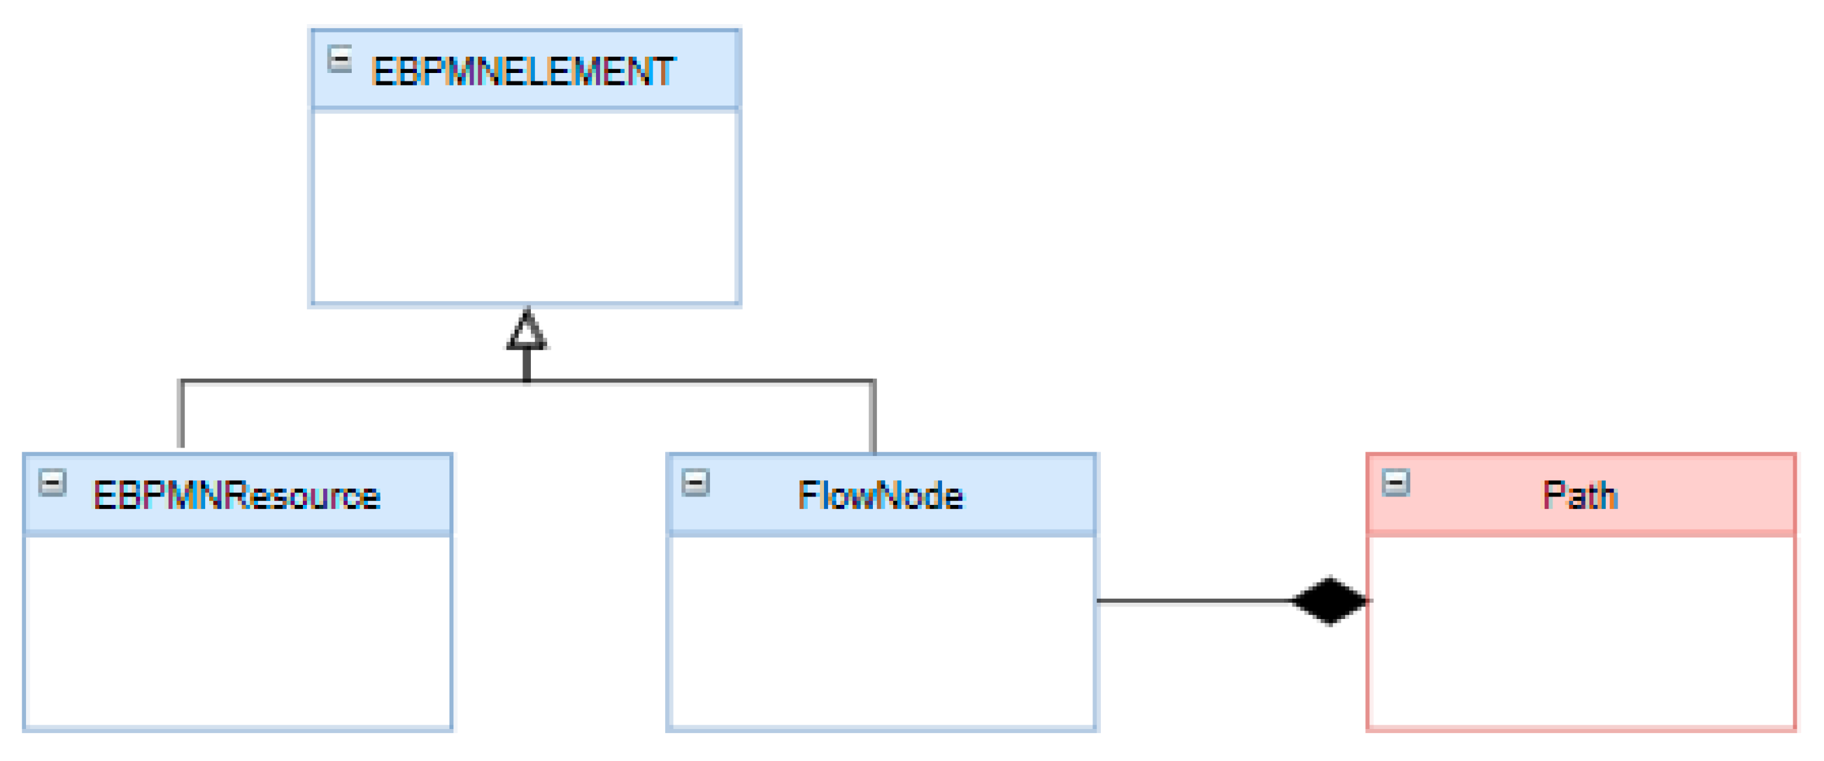Select the EBPMNELEMENT class name label
Screen dimensions: 1824x761
[523, 72]
